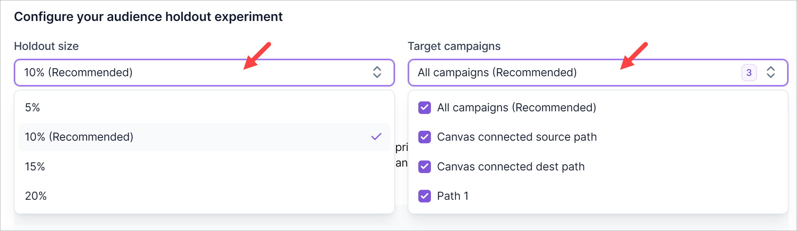Collapse the Holdout size combo box
Viewport: 797px width, 231px height.
(x=191, y=72)
